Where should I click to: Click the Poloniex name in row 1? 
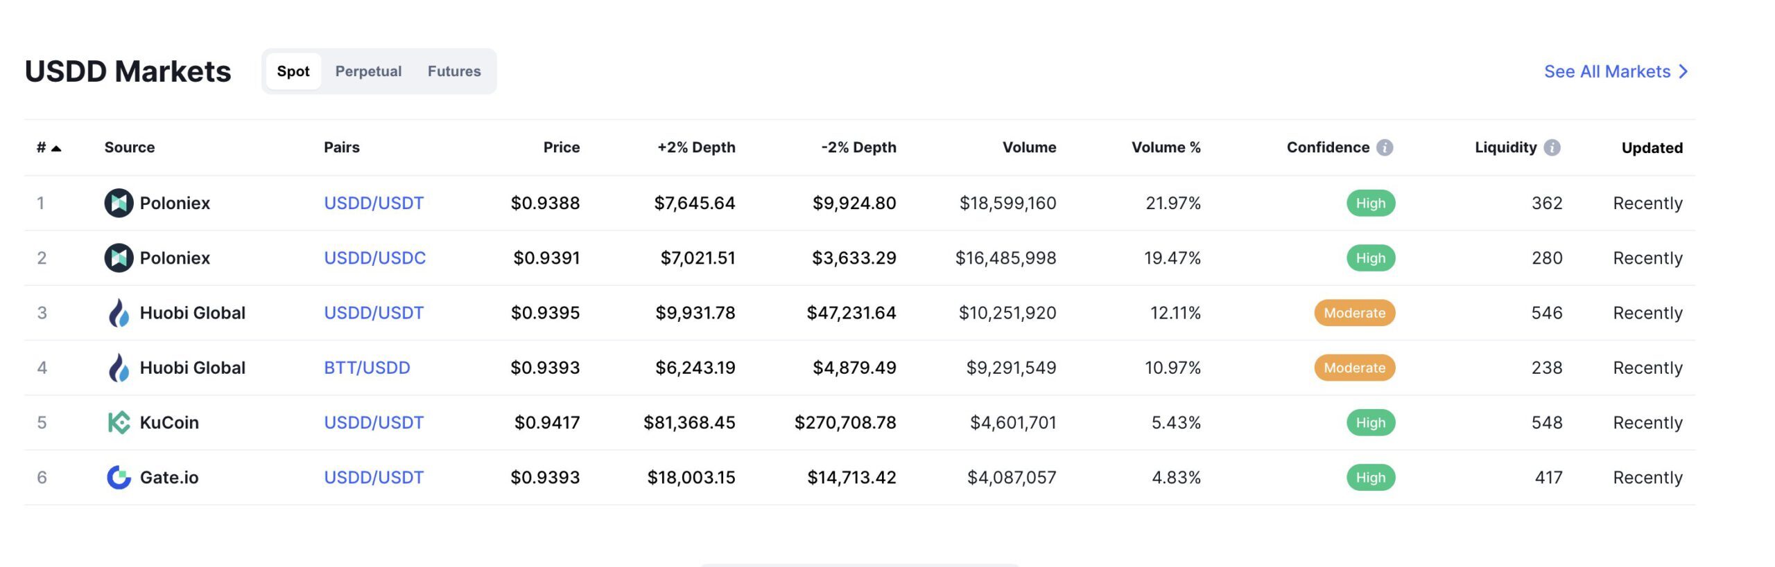175,203
